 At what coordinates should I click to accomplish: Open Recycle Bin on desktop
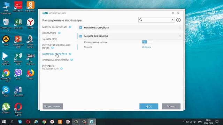6,25
